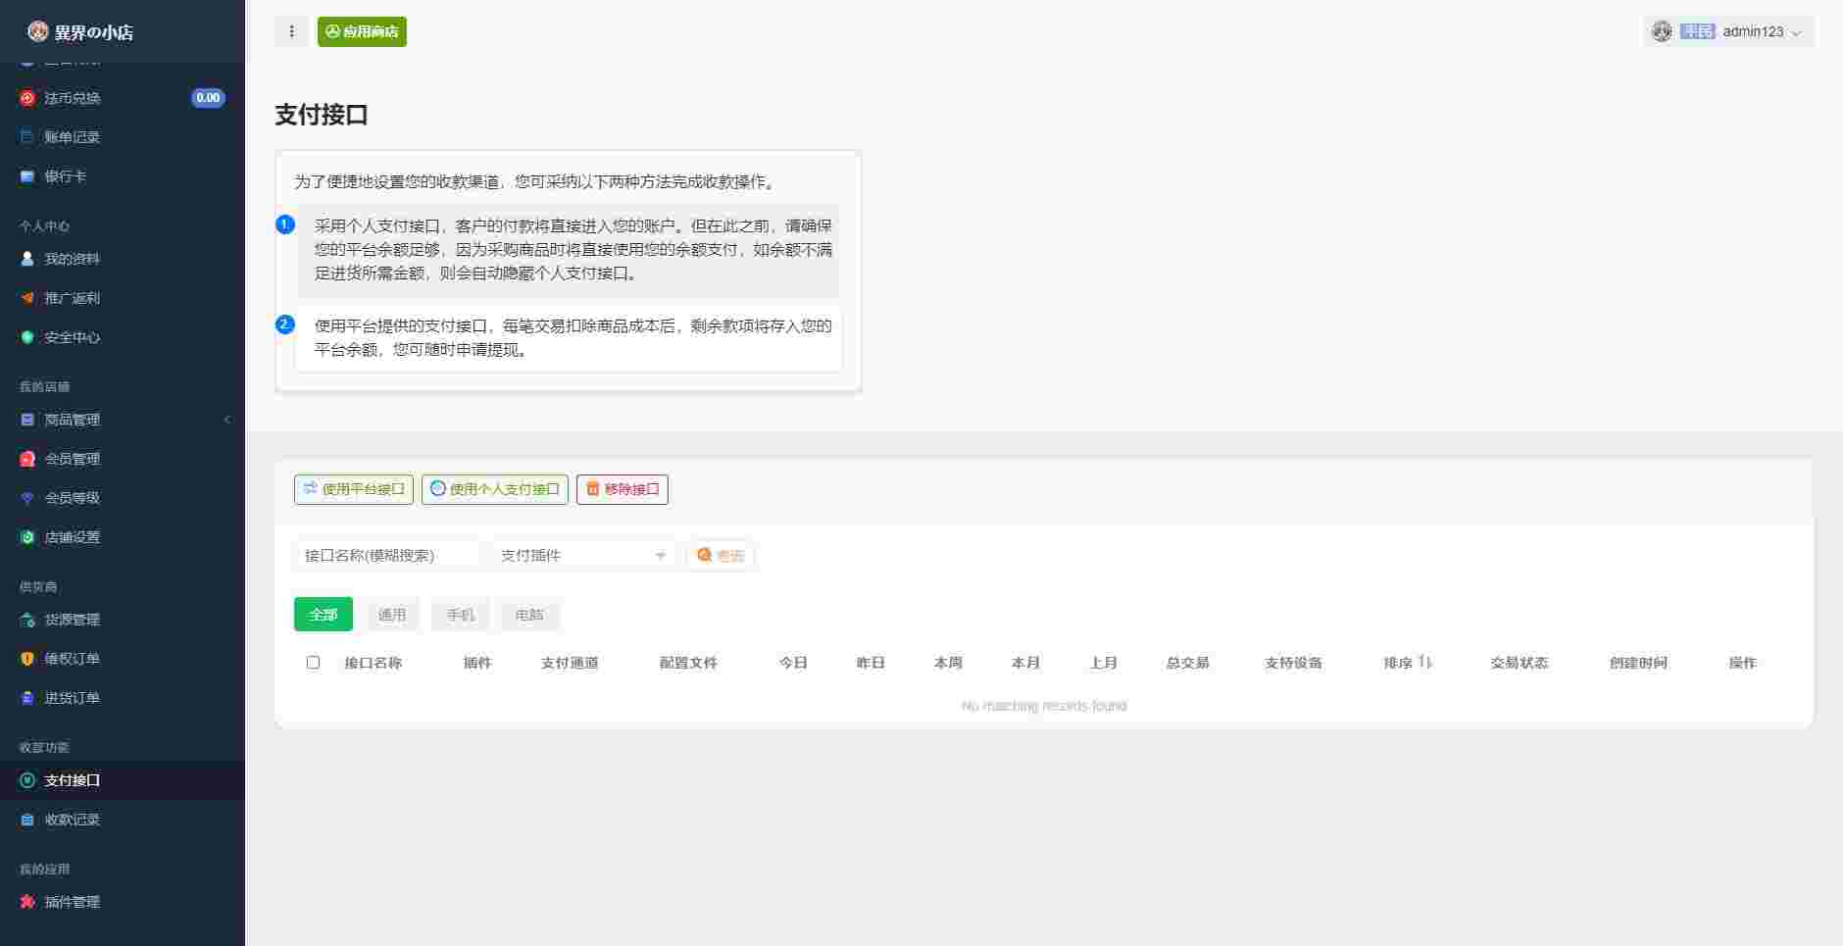Click the 操作 column header
Screen dimensions: 1843x946
tap(1742, 663)
